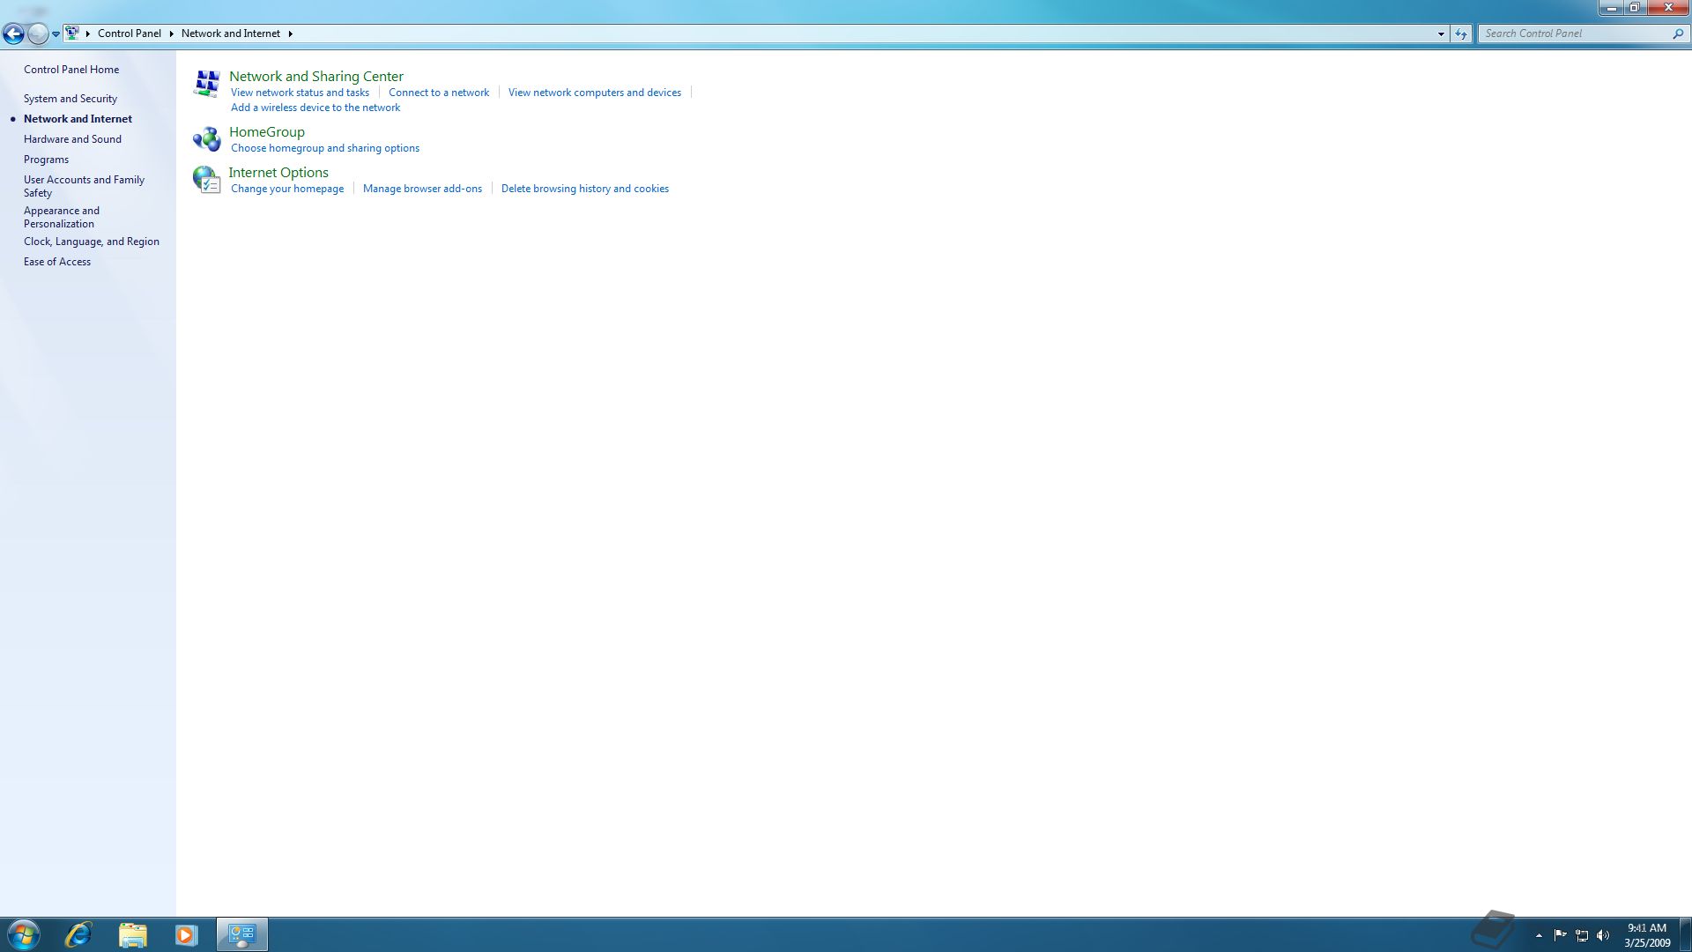The image size is (1692, 952).
Task: Show hidden tray icons arrow
Action: (1539, 935)
